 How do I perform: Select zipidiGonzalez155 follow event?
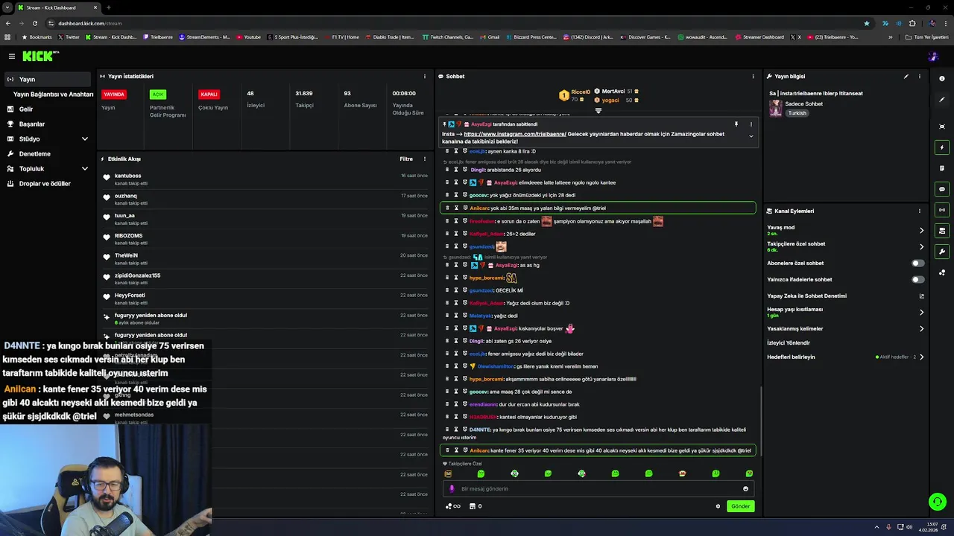click(x=265, y=278)
